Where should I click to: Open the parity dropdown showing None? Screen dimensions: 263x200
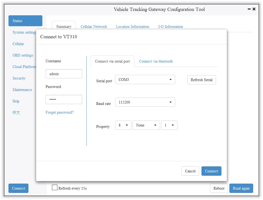pos(146,125)
